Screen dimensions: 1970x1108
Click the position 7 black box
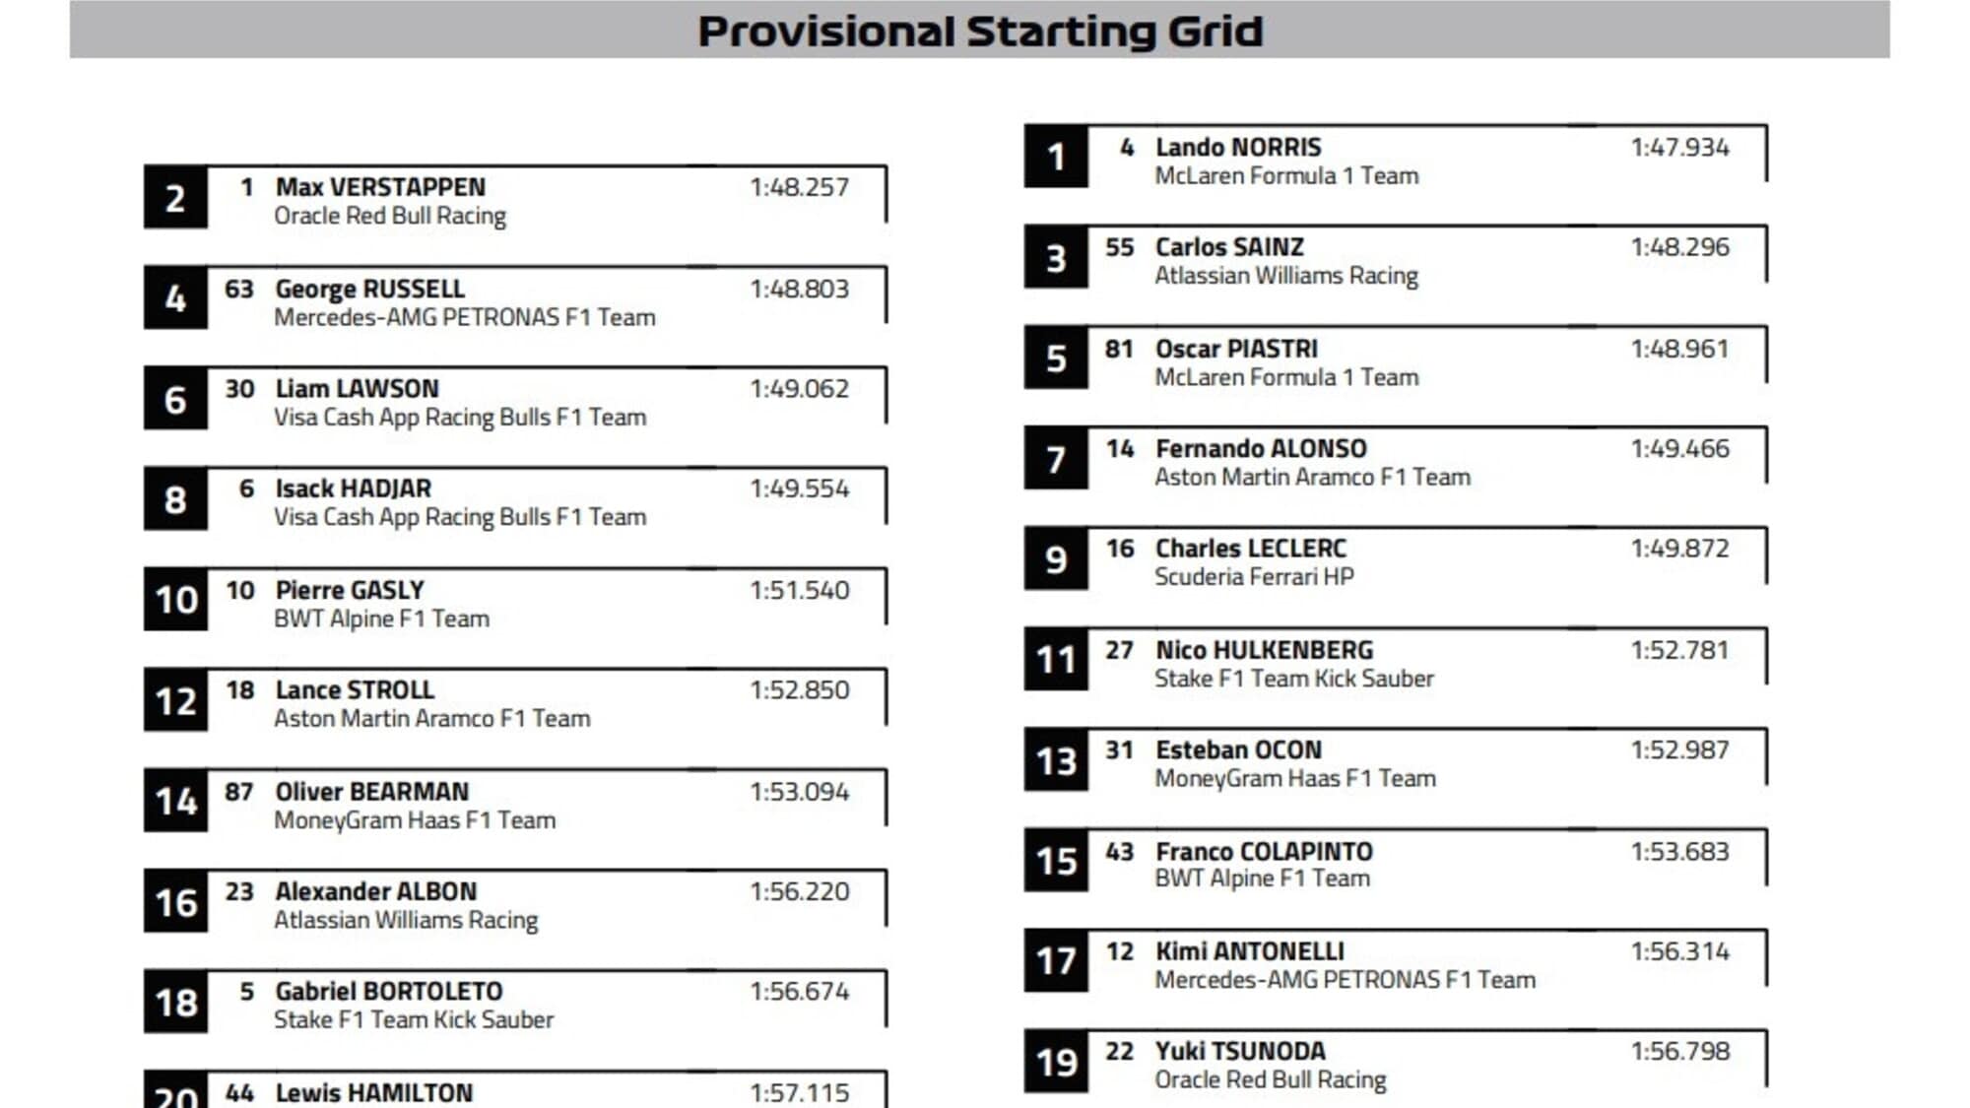[1056, 459]
